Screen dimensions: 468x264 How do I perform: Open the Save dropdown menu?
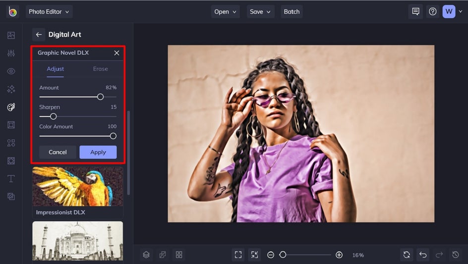[260, 11]
